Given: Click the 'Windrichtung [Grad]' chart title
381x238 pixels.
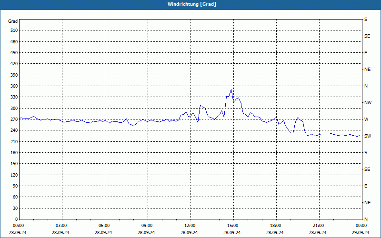Looking at the screenshot, I should pyautogui.click(x=192, y=4).
